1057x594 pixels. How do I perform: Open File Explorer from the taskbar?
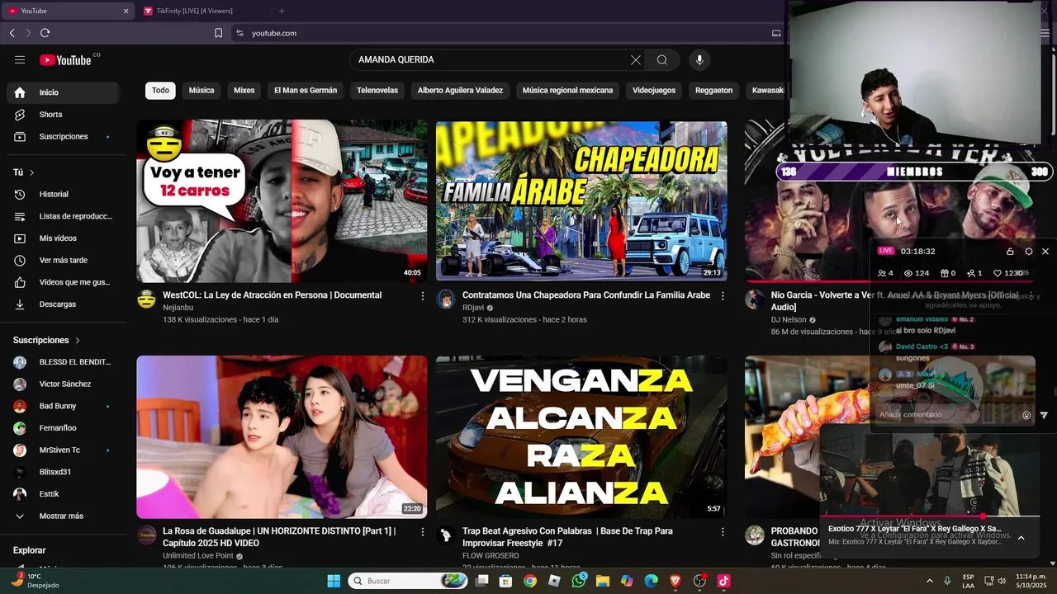point(602,581)
